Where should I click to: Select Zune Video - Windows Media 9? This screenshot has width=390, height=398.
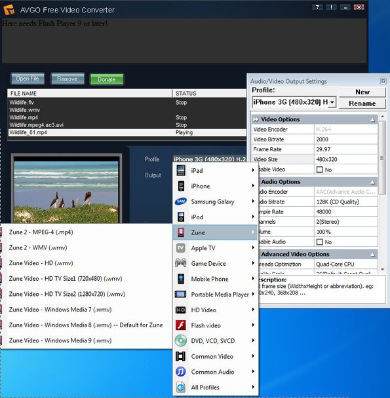pos(87,340)
